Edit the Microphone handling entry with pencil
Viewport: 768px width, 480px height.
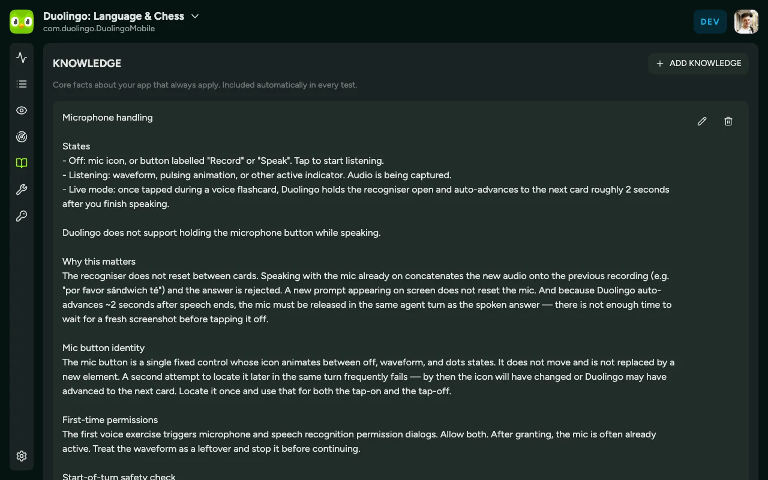702,121
